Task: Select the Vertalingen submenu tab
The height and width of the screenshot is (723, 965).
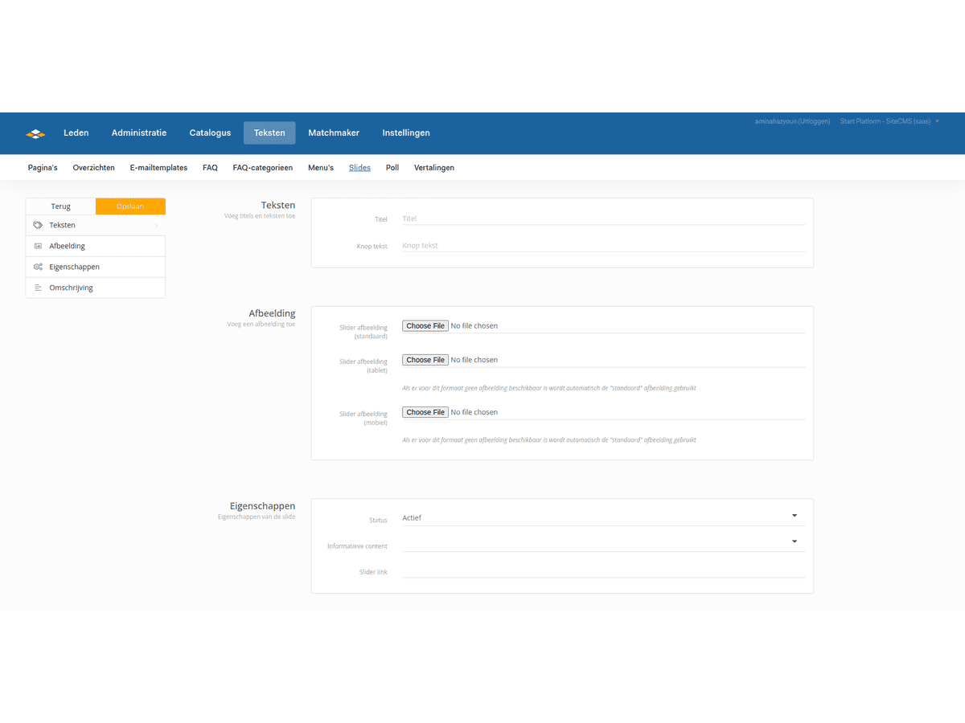Action: pyautogui.click(x=434, y=168)
